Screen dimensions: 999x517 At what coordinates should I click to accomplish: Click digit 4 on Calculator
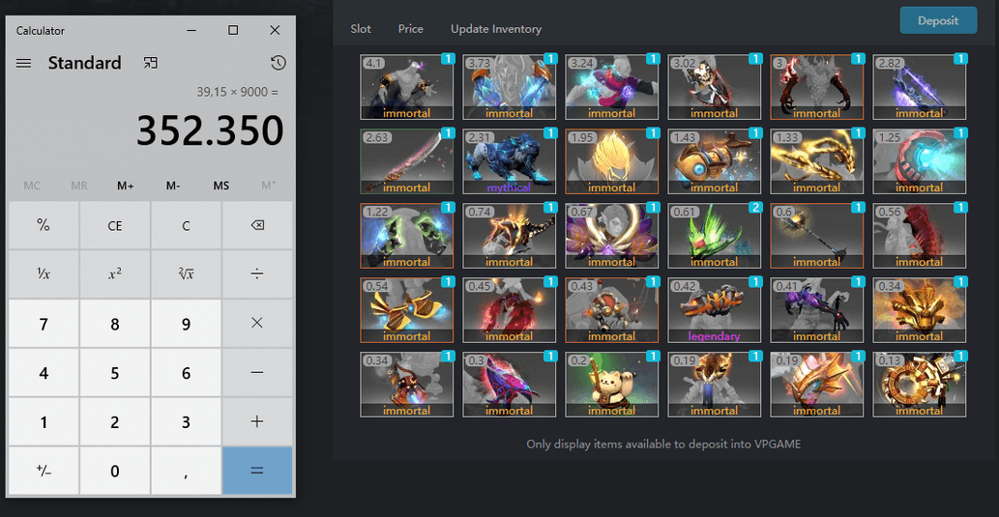[44, 372]
